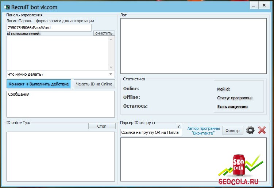Click the parser results list box
This screenshot has width=274, height=188.
(193, 159)
